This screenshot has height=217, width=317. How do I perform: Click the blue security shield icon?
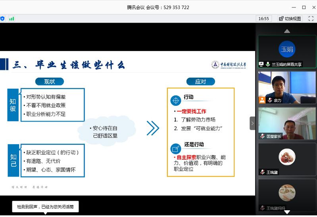(2, 18)
